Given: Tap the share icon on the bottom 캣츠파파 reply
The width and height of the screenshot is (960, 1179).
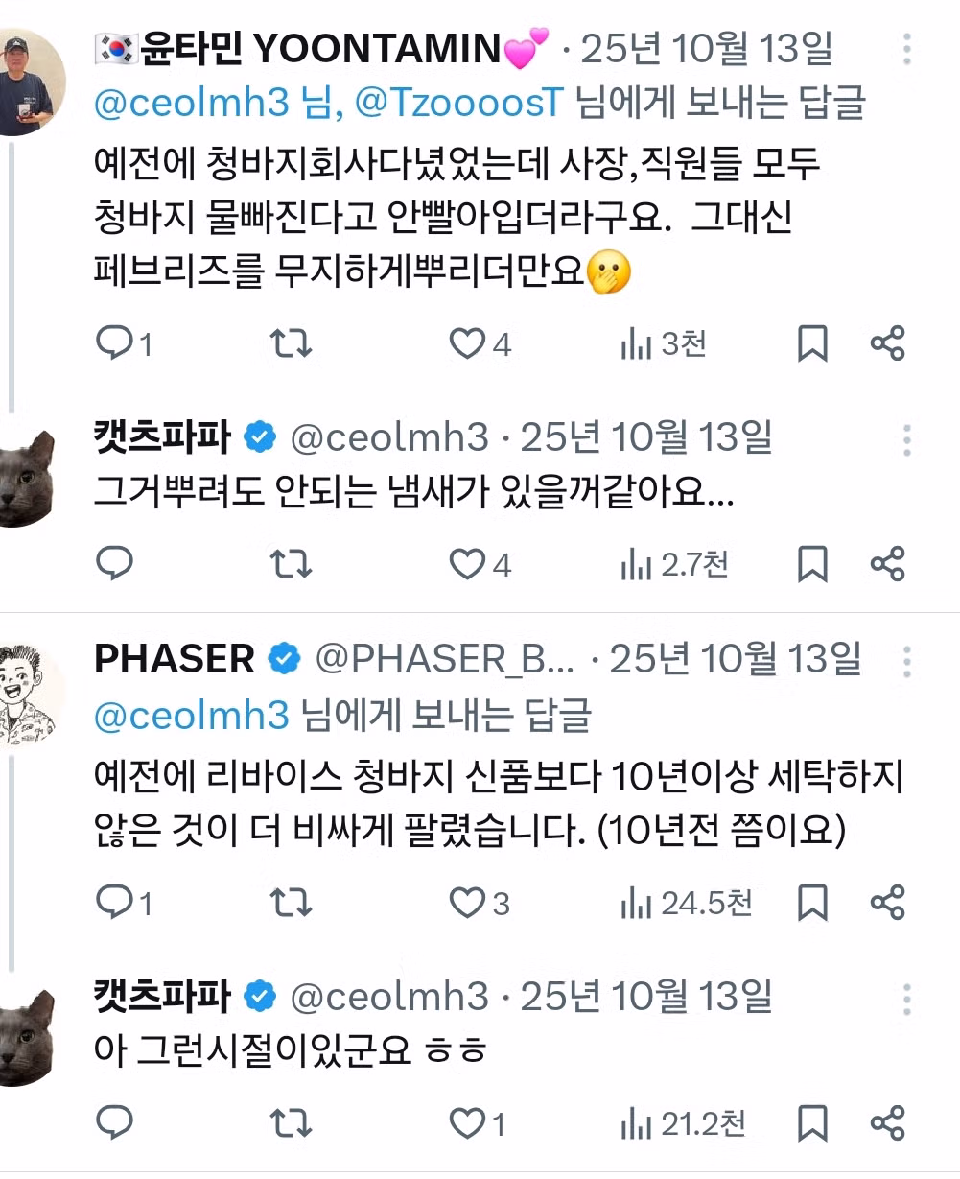Looking at the screenshot, I should pos(885,1120).
